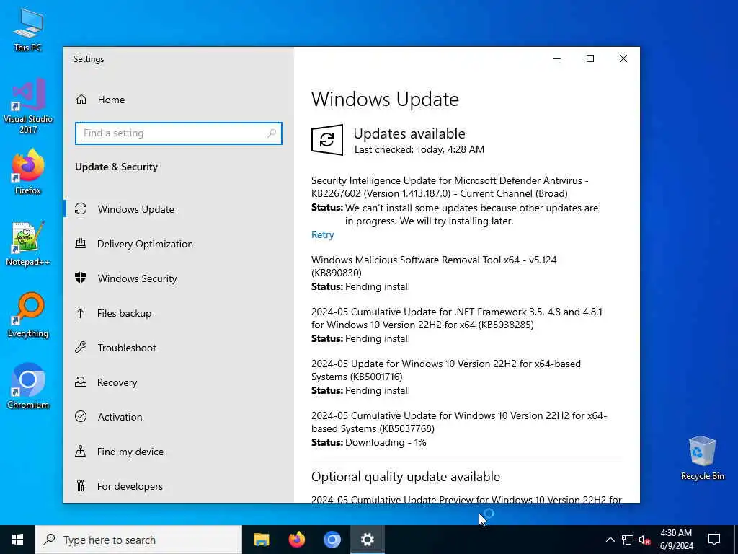Launch Firefox from the taskbar
Viewport: 738px width, 554px height.
(296, 540)
